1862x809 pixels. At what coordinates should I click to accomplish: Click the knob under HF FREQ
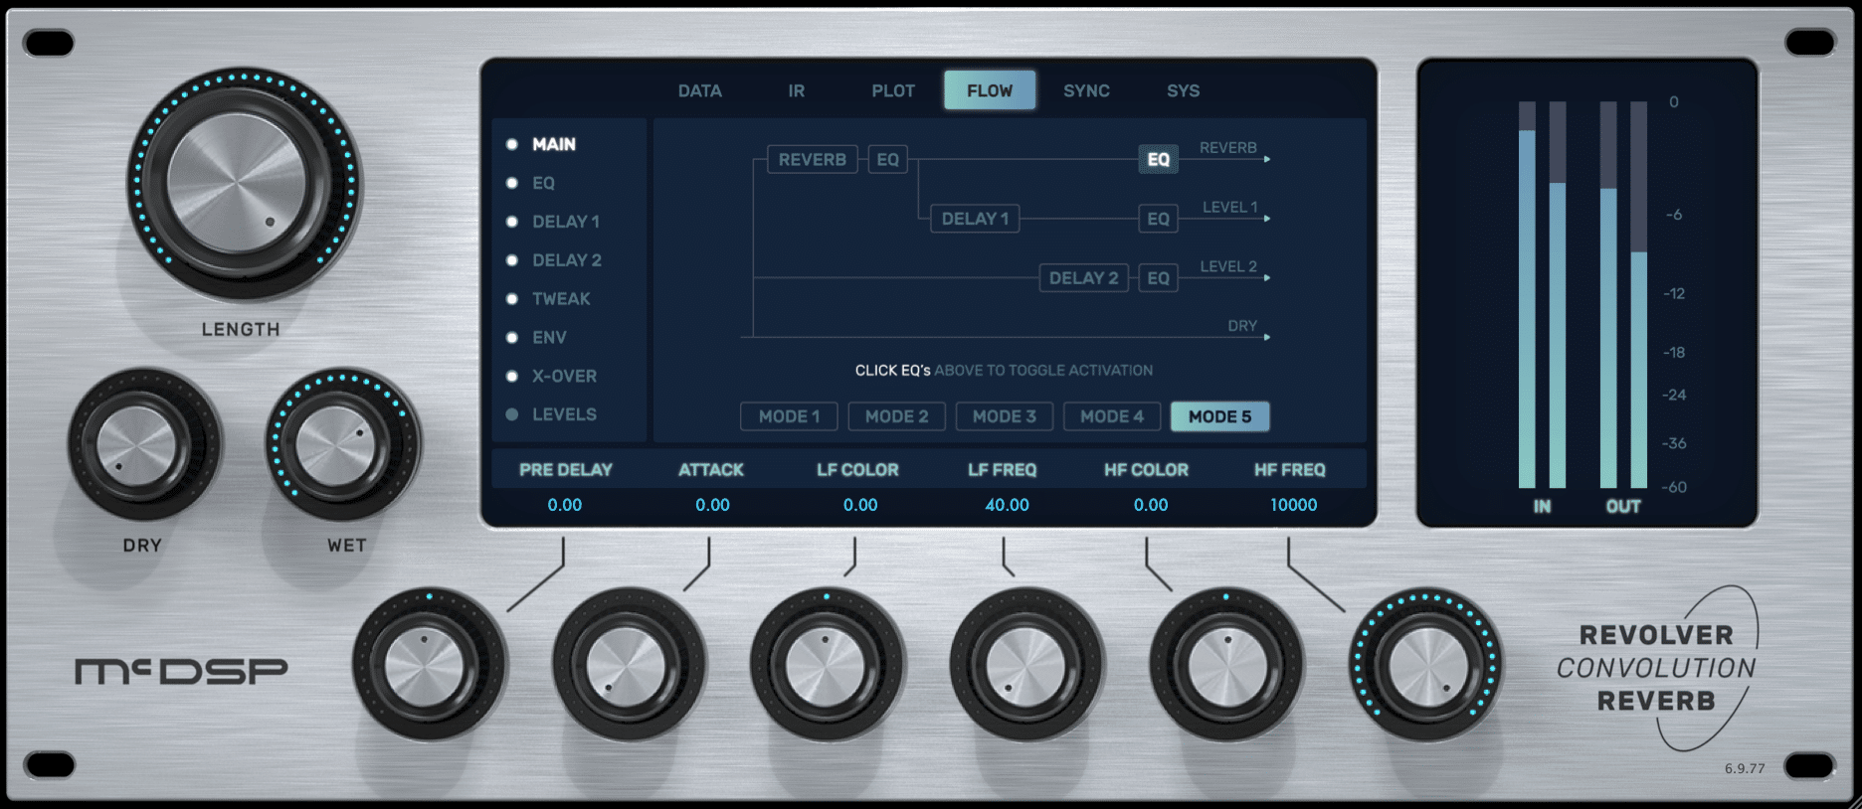1426,665
